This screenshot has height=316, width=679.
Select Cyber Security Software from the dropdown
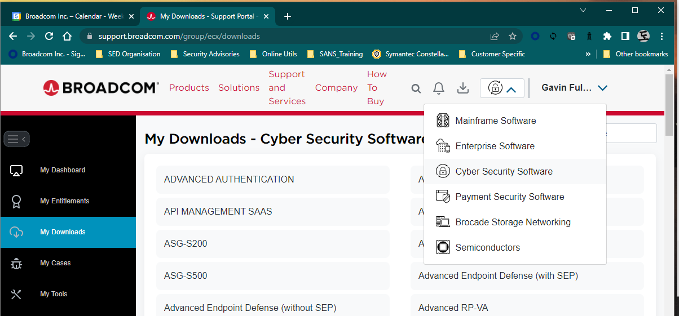point(515,171)
